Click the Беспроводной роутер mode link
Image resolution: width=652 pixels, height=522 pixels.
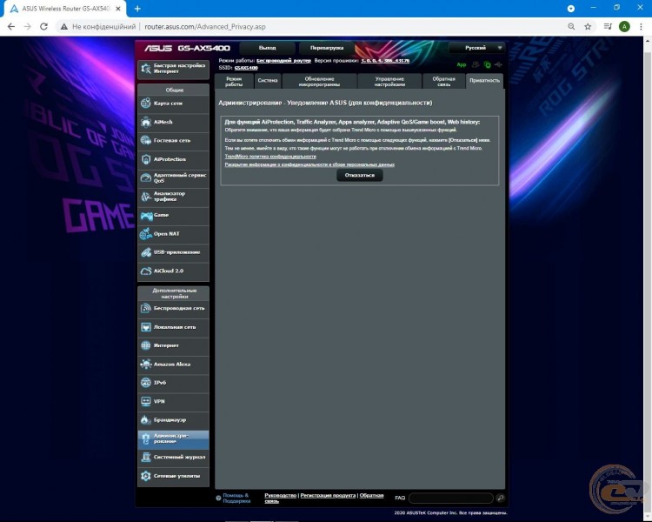283,61
